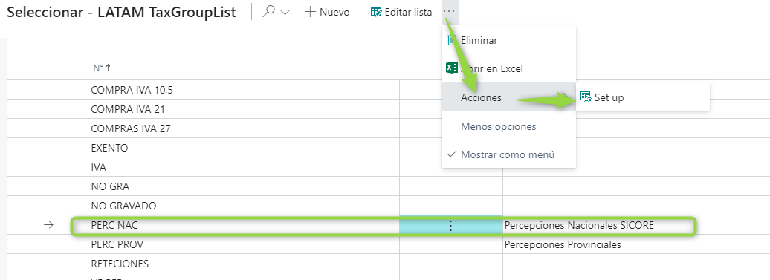Sort by the N° column header
This screenshot has height=280, width=770.
[102, 68]
